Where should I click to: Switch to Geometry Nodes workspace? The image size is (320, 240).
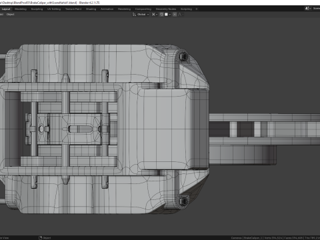coord(166,9)
